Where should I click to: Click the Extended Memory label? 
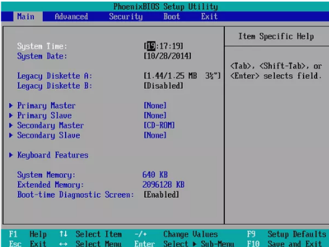point(50,185)
